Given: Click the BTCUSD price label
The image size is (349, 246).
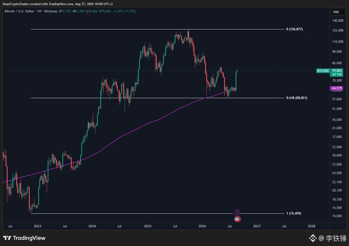Looking at the screenshot, I should pyautogui.click(x=323, y=71).
